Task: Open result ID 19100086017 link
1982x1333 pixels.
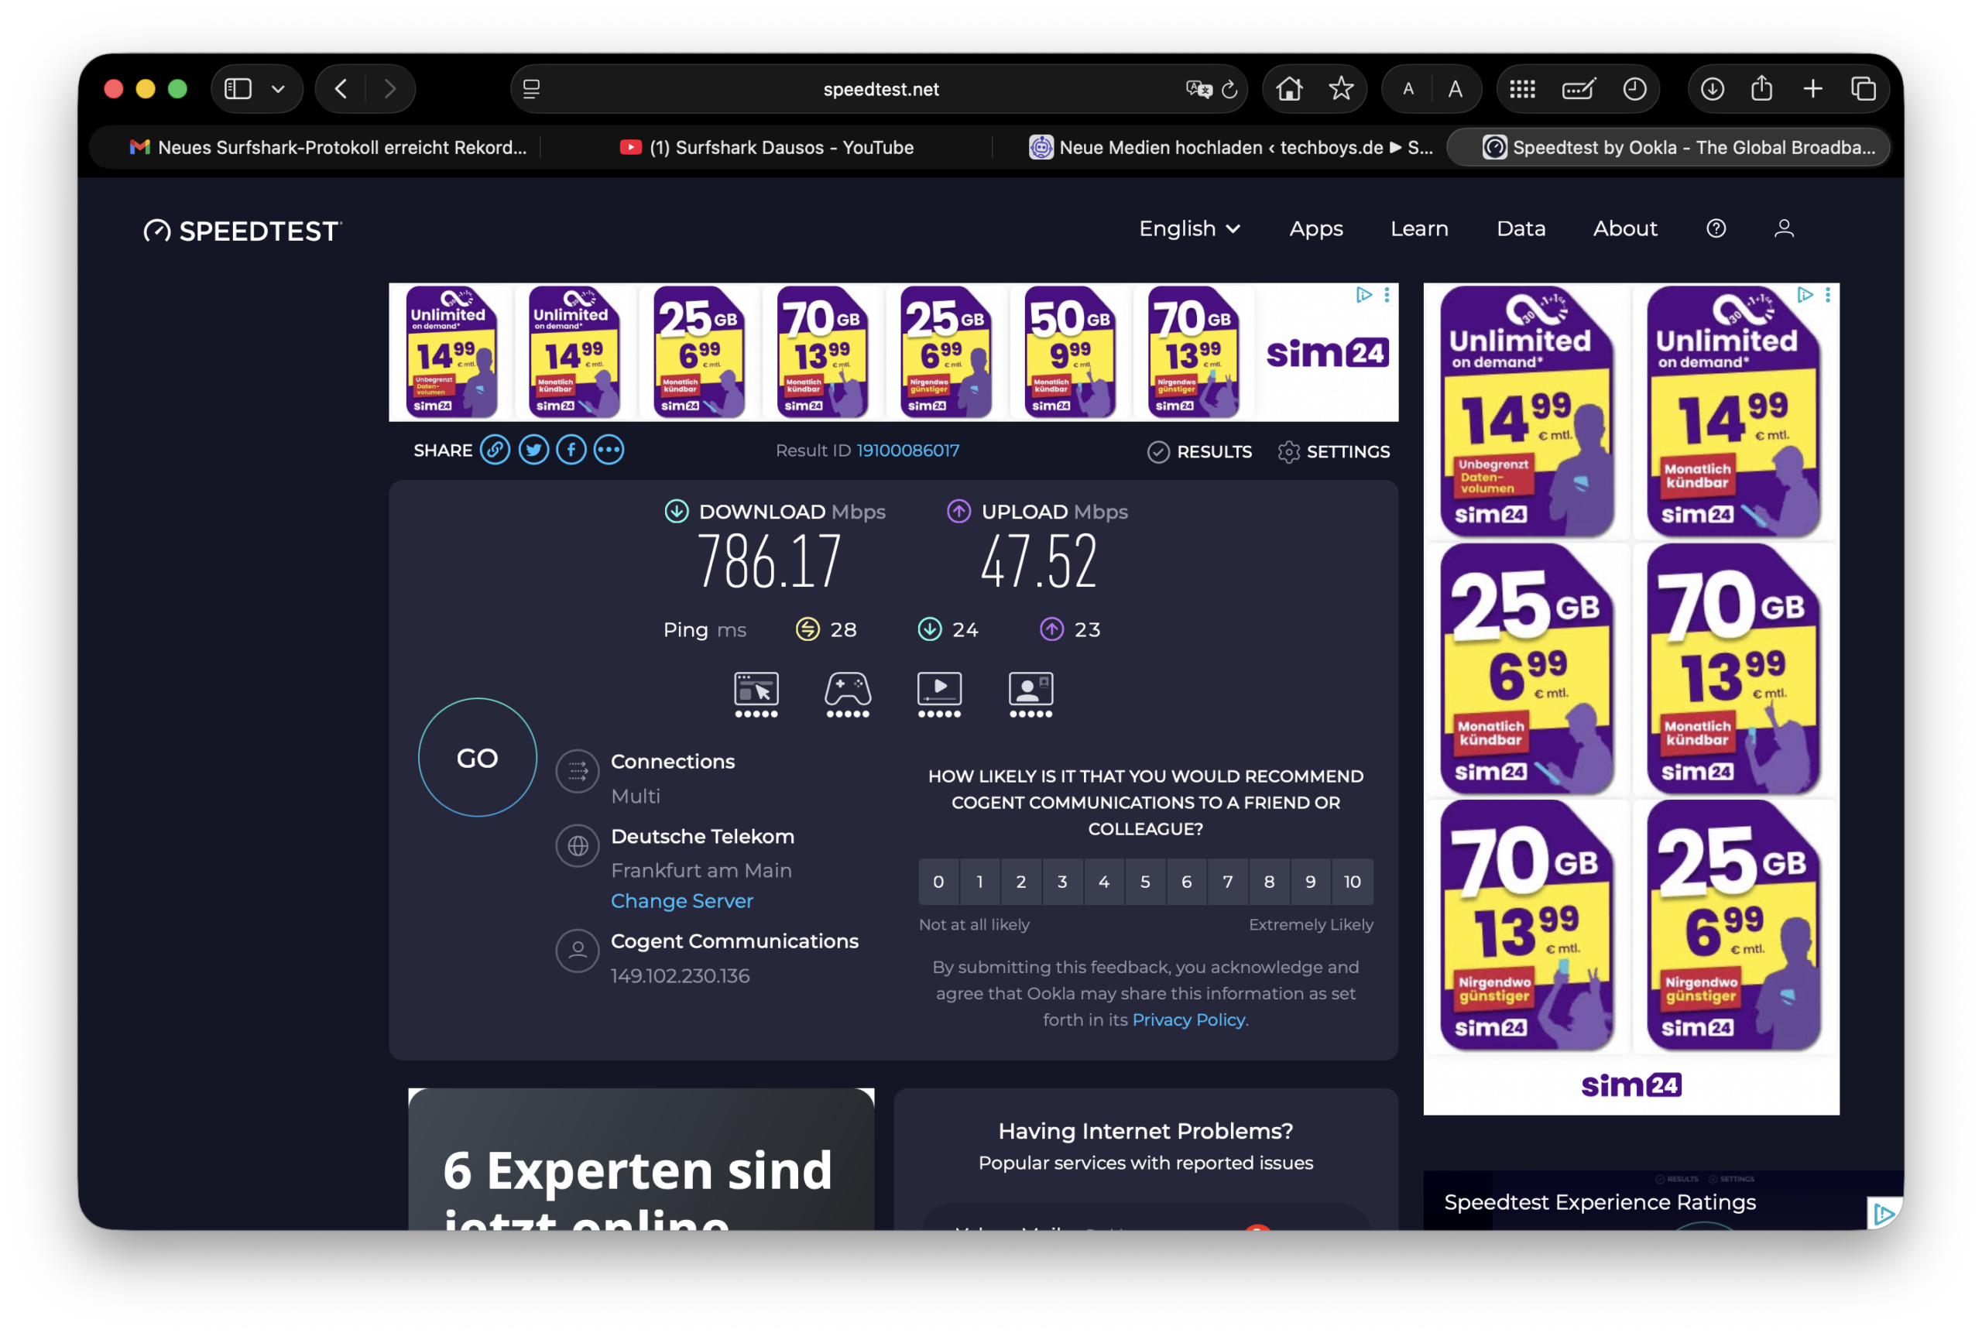Action: pos(907,451)
